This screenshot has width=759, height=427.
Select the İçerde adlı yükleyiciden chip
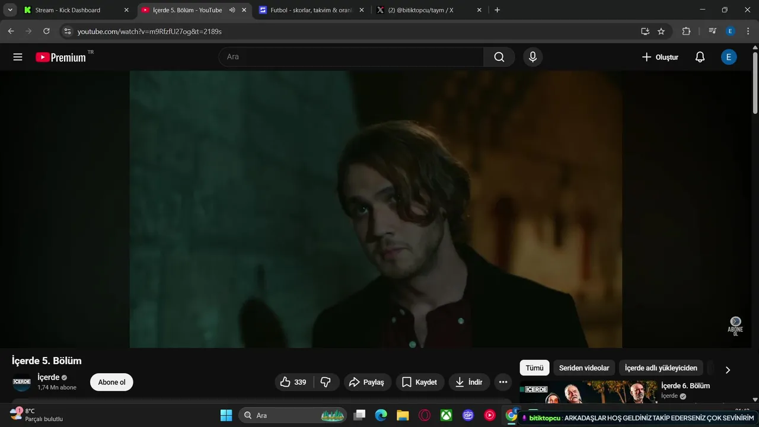661,368
